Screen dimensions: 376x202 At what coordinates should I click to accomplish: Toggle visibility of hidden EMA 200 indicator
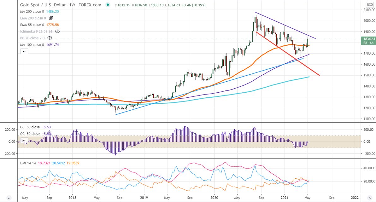[x=51, y=18]
